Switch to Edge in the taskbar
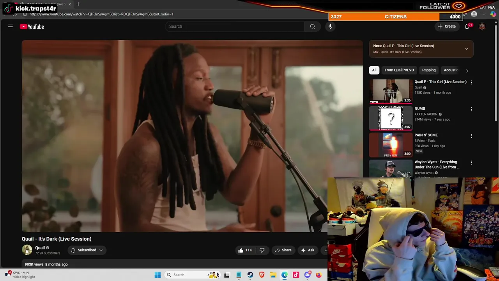Screen dimensions: 499x281 (x=285, y=275)
